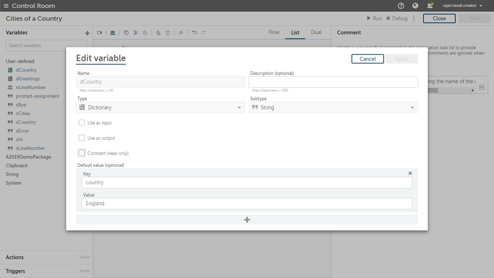Click the connected device status icon
The height and width of the screenshot is (278, 494).
(x=430, y=5)
